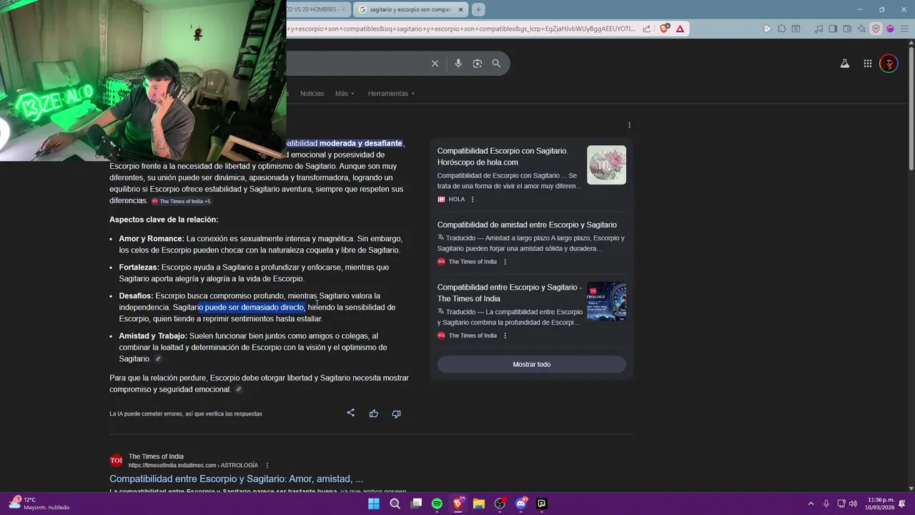Click link icon after Amistad y Trabajo paragraph

158,359
